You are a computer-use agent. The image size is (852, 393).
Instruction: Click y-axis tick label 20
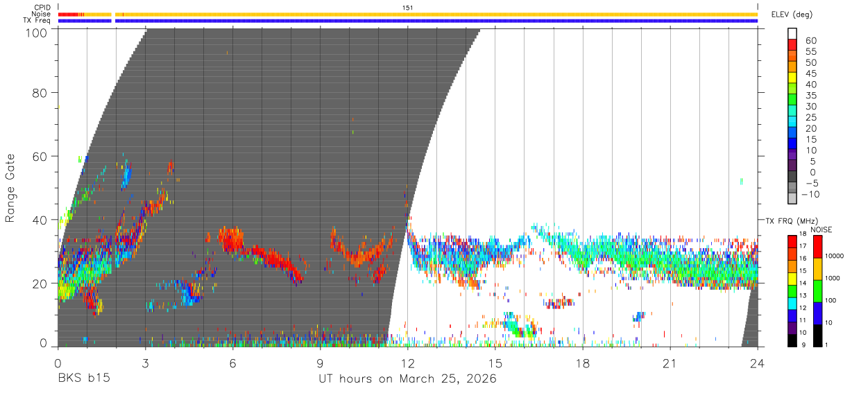[x=40, y=283]
